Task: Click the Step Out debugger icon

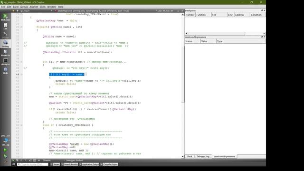Action: tap(30, 161)
